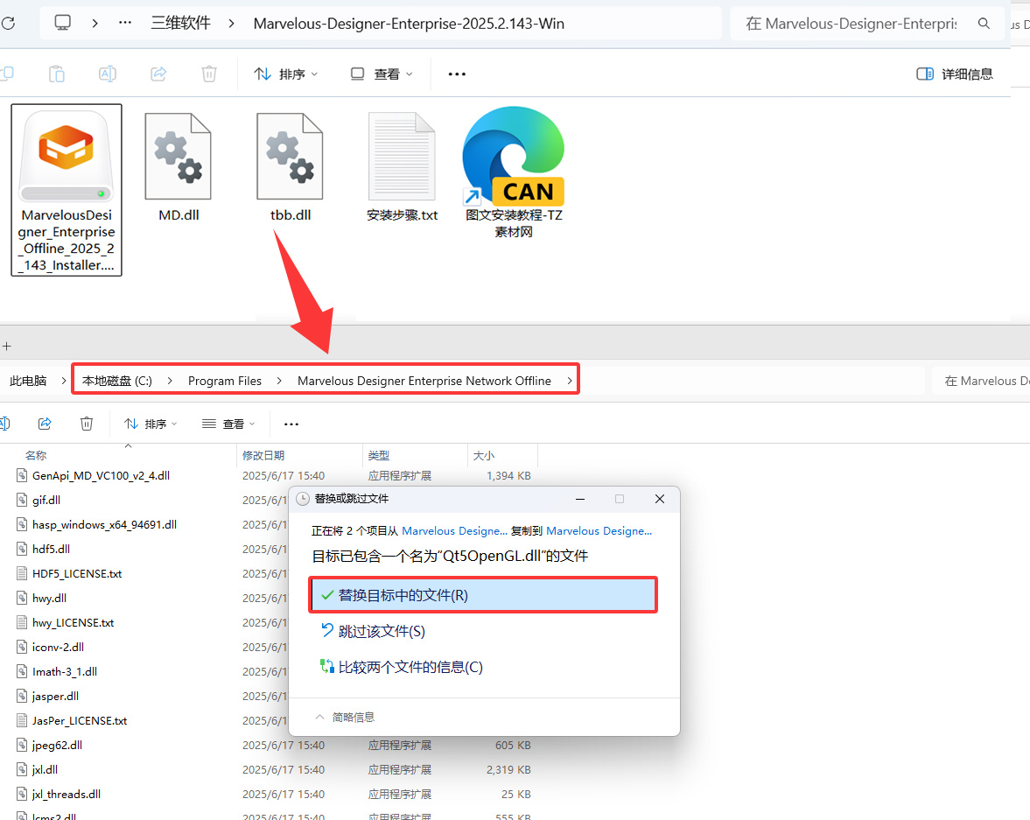The height and width of the screenshot is (820, 1030).
Task: Select MarvelousDesigner Enterprise Offline installer file
Action: coord(67,190)
